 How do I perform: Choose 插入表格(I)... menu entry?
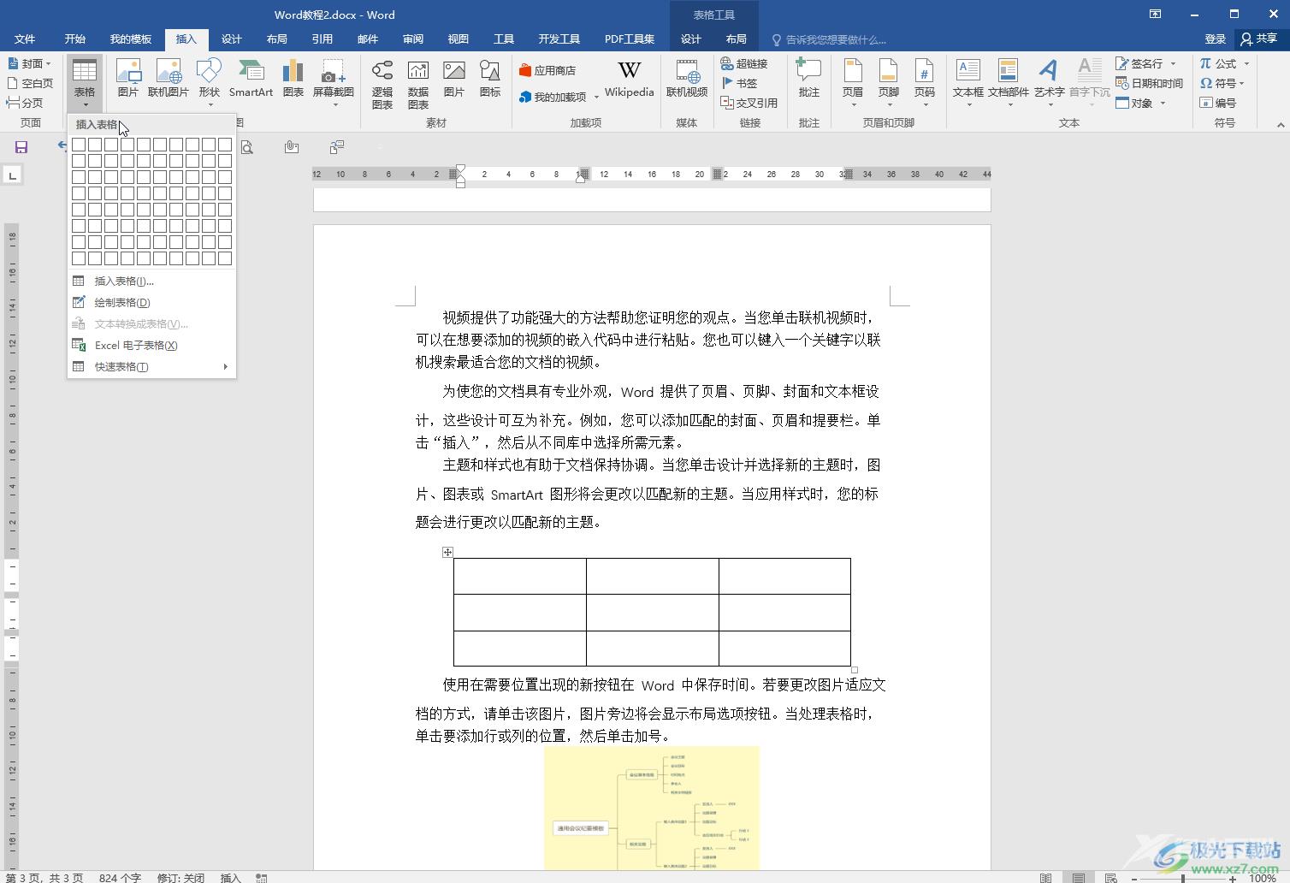click(x=151, y=281)
